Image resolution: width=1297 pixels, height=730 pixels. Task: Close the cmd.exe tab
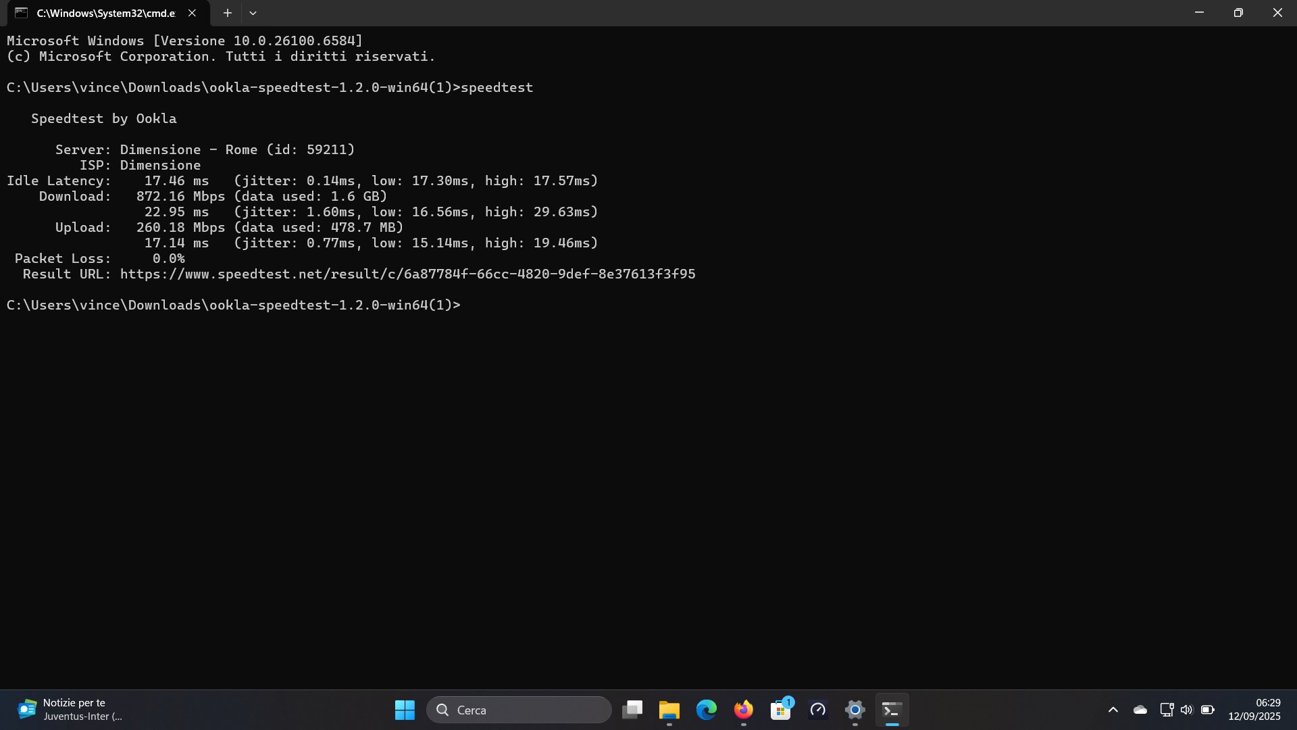coord(192,13)
